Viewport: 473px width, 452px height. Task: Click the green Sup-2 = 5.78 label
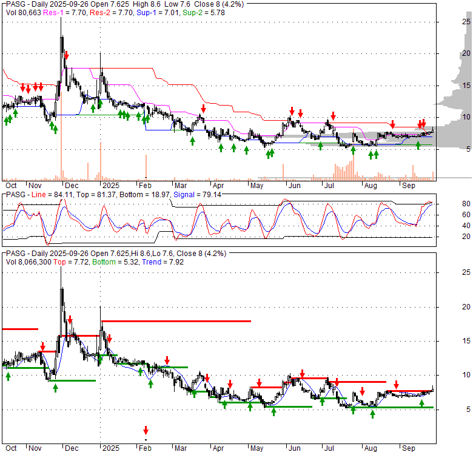pos(204,13)
